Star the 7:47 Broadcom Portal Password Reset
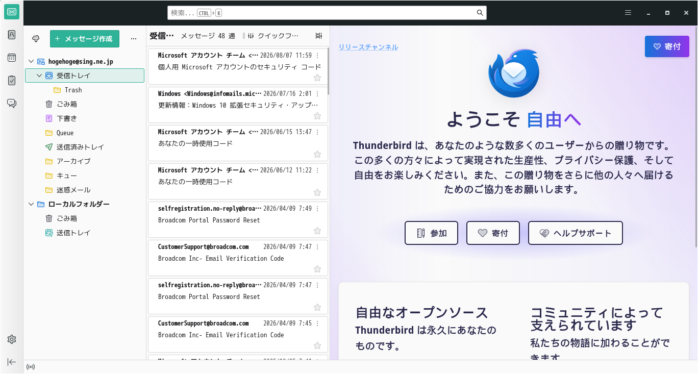This screenshot has height=374, width=698. click(317, 307)
